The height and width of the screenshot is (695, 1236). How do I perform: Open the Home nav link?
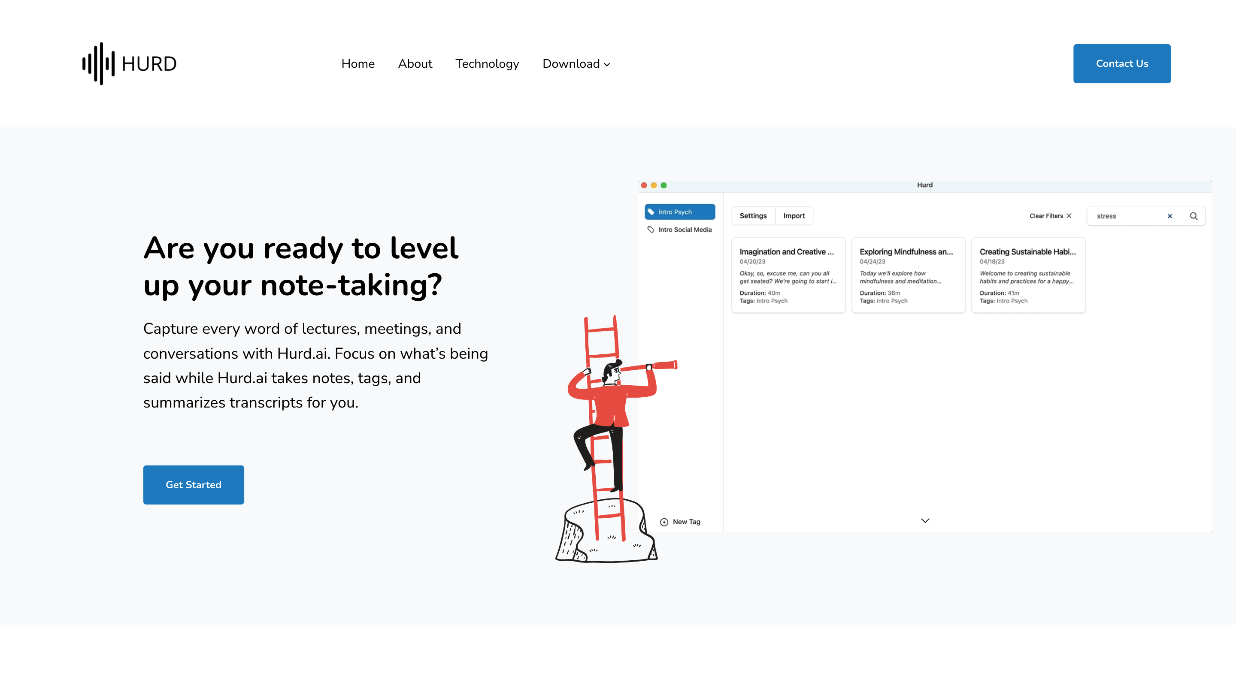click(x=357, y=64)
